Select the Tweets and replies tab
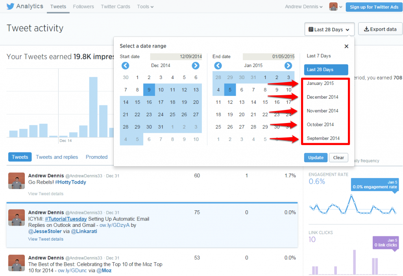 click(57, 157)
